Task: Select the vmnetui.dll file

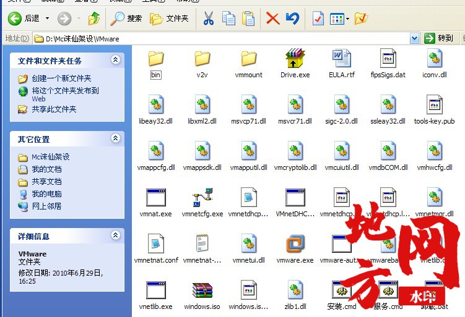Action: pos(248,249)
